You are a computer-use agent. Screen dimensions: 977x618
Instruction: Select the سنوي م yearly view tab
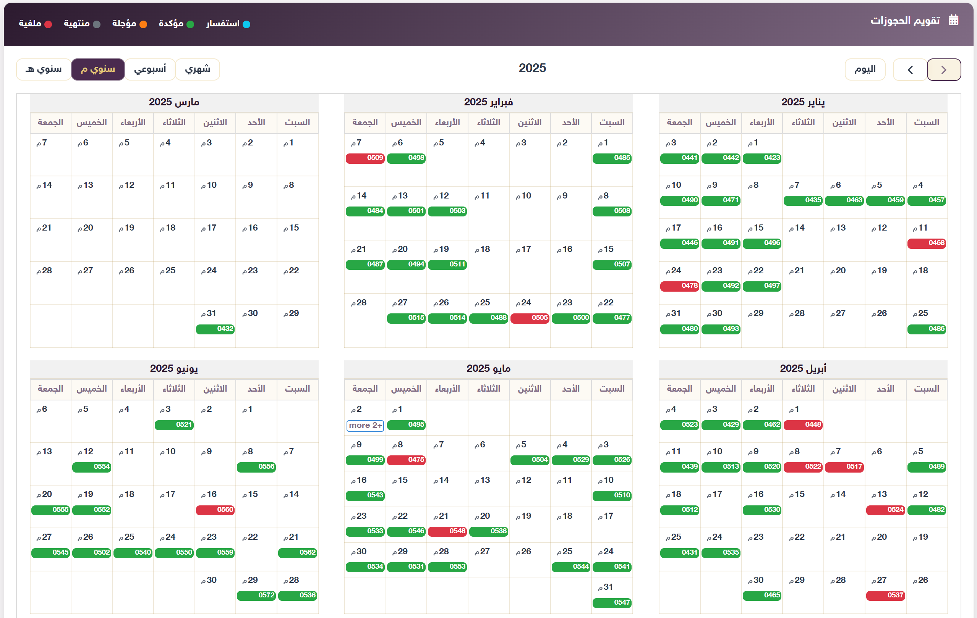point(98,69)
